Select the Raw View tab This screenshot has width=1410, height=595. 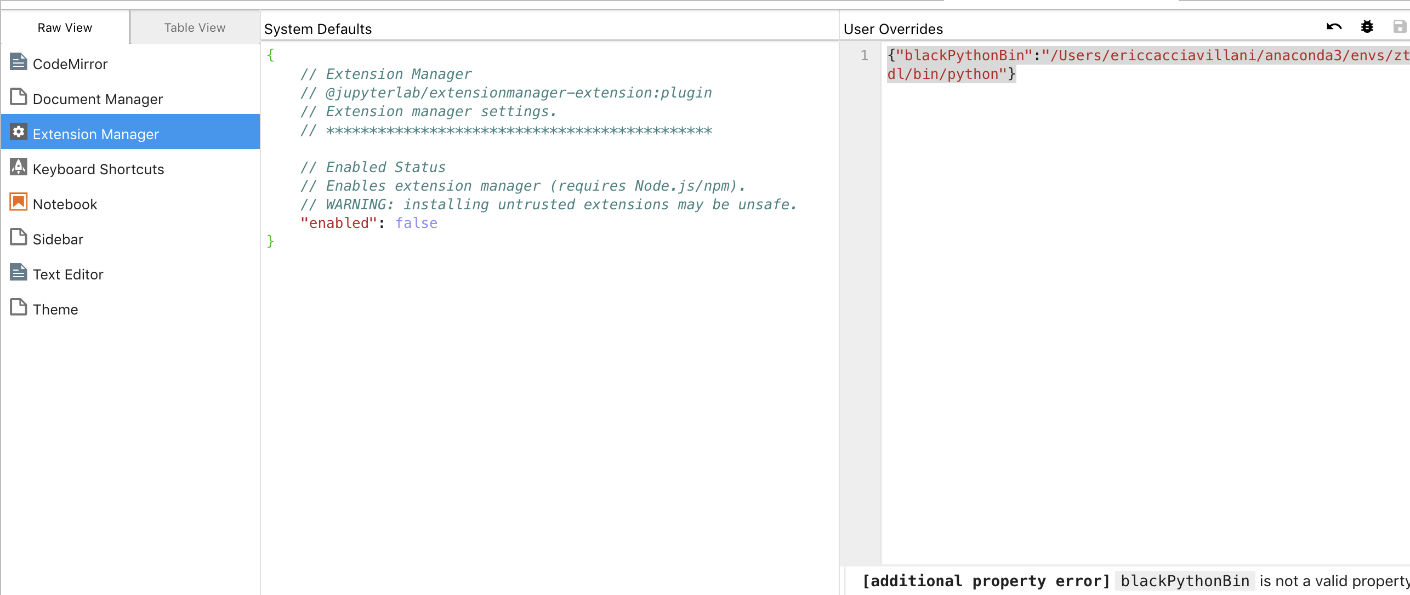point(65,27)
